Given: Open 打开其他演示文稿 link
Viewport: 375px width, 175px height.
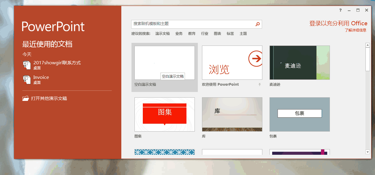Looking at the screenshot, I should tap(49, 99).
